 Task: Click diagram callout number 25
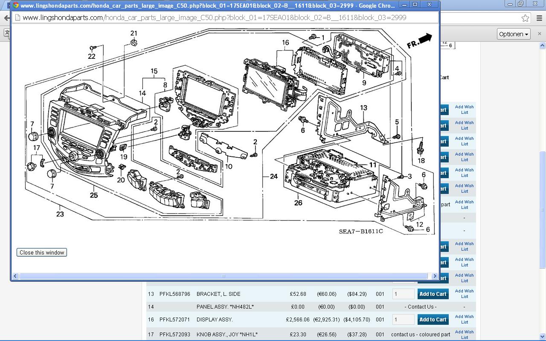pos(94,195)
